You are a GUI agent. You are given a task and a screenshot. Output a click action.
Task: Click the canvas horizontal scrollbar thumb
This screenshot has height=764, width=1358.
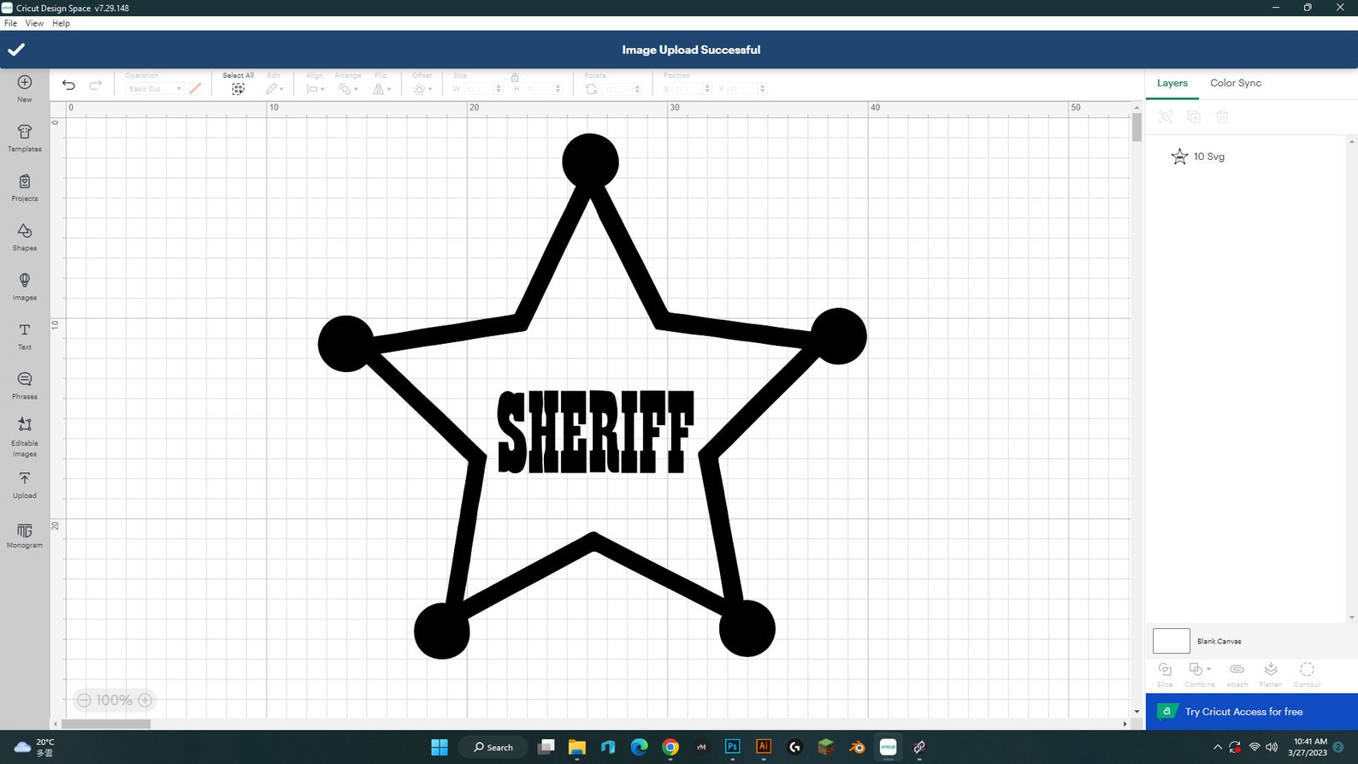[106, 724]
